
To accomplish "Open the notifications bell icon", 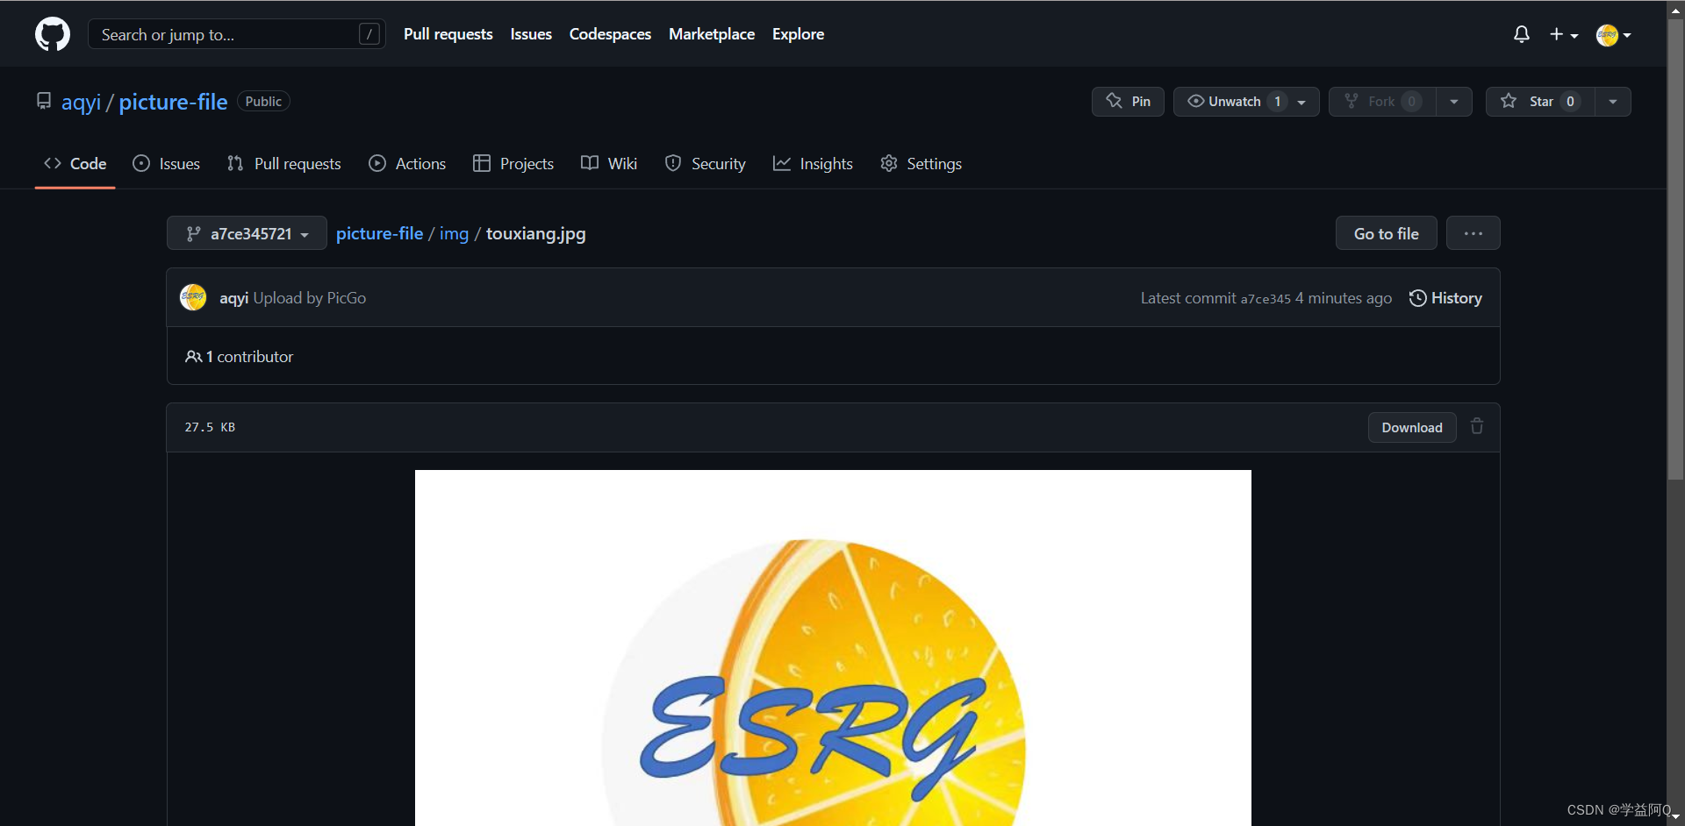I will pyautogui.click(x=1522, y=34).
